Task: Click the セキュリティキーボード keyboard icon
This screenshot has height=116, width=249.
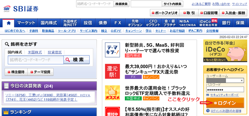Action: [208, 95]
